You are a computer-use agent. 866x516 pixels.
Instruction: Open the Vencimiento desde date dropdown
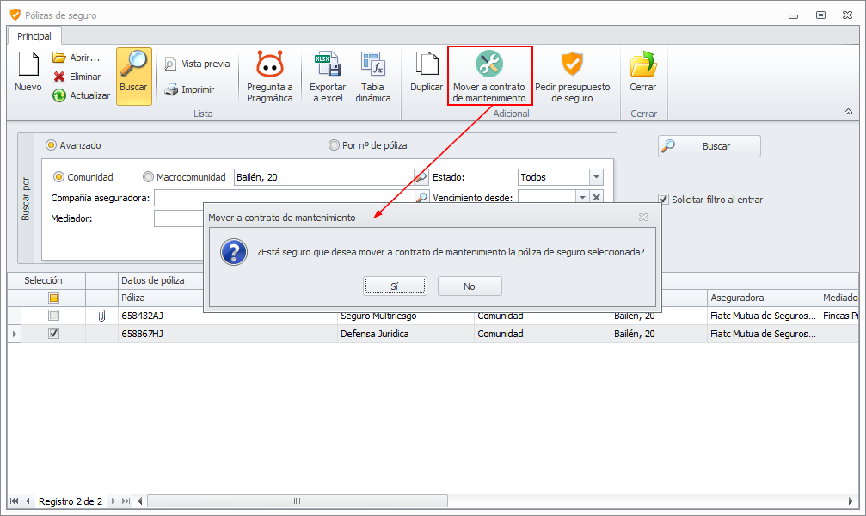582,197
